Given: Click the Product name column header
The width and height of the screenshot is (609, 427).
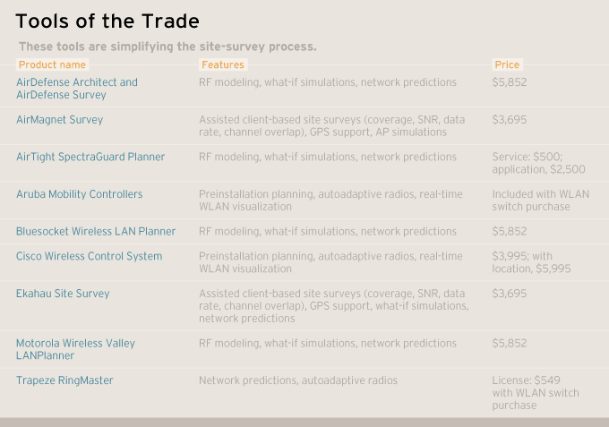Looking at the screenshot, I should (x=52, y=64).
